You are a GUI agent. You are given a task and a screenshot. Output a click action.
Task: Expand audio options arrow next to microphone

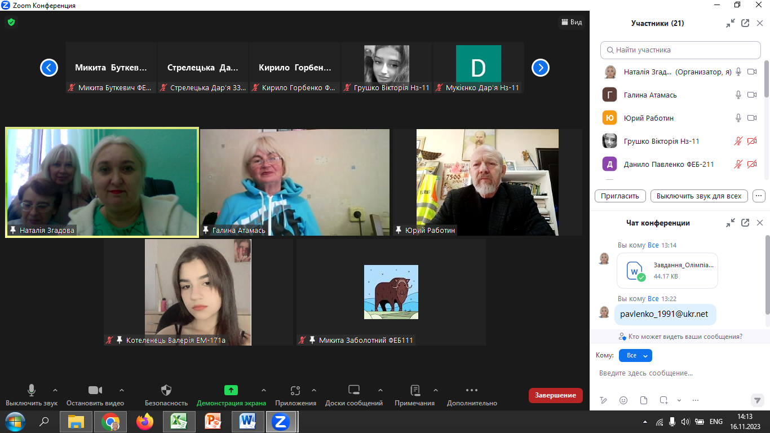(x=55, y=390)
